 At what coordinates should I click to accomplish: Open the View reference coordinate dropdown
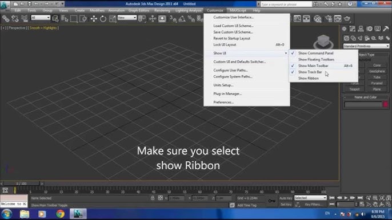pos(127,18)
